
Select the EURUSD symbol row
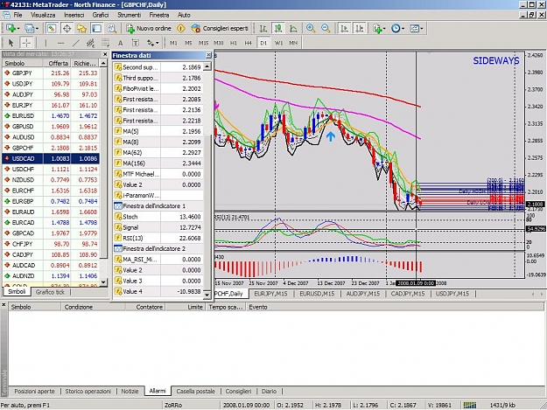pos(51,115)
